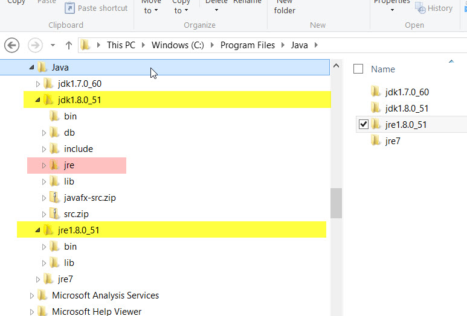
Task: Click Java breadcrumb in address bar
Action: [x=299, y=45]
